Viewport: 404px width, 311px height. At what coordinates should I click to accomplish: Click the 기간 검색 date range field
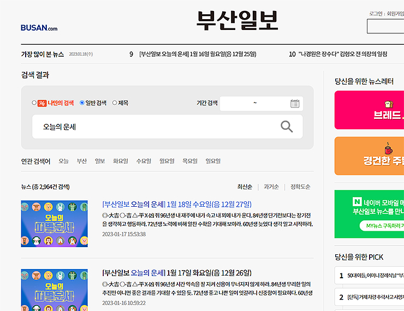tap(262, 104)
